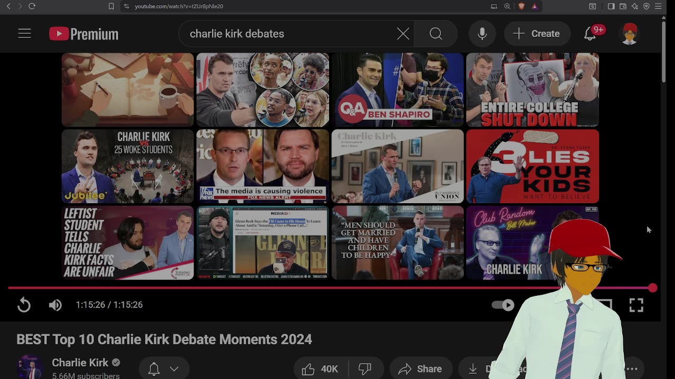Open the 'Men Should Get Married' video

(398, 243)
